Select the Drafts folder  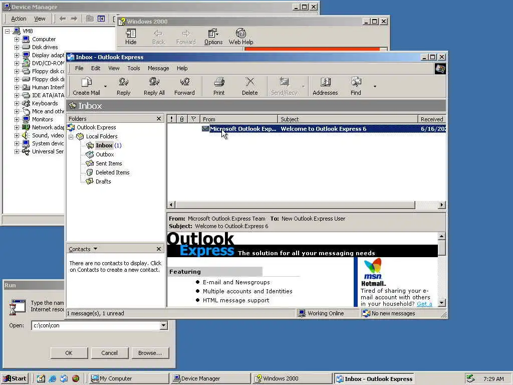(x=103, y=181)
